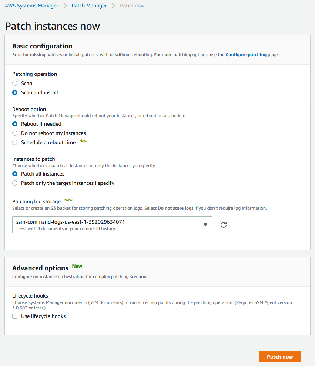Click the dropdown arrow in log storage selector

click(x=205, y=225)
